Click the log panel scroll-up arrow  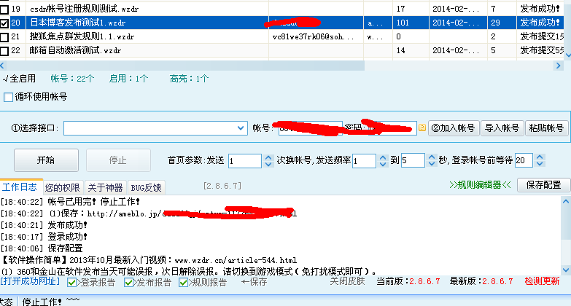tap(566, 201)
